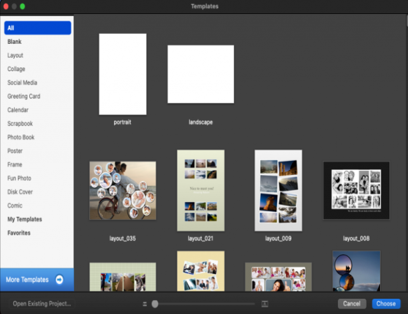Select the Photo Book category

(x=21, y=137)
